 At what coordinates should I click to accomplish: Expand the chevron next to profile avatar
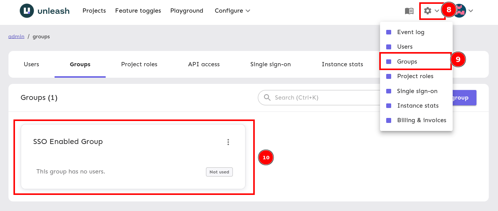coord(471,11)
